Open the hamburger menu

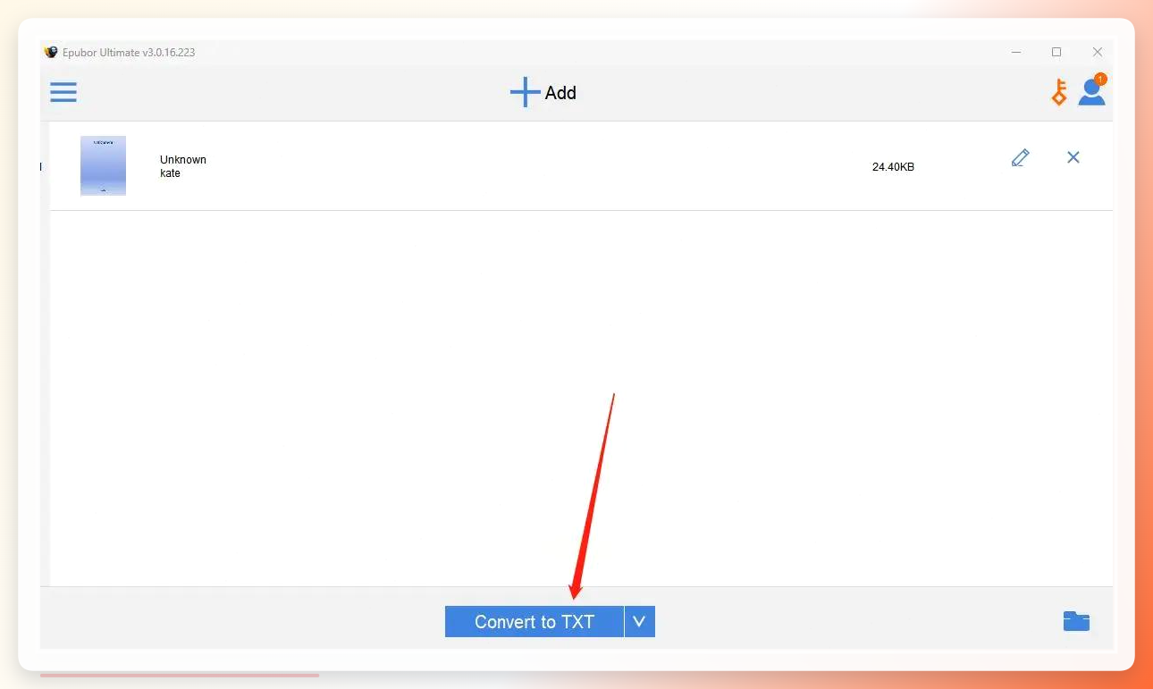pyautogui.click(x=63, y=92)
